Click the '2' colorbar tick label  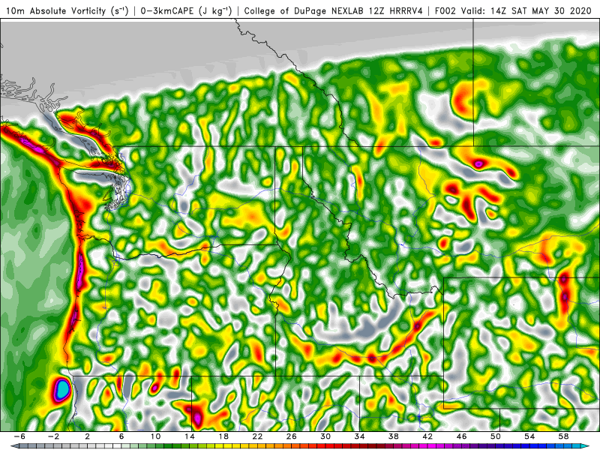click(88, 436)
